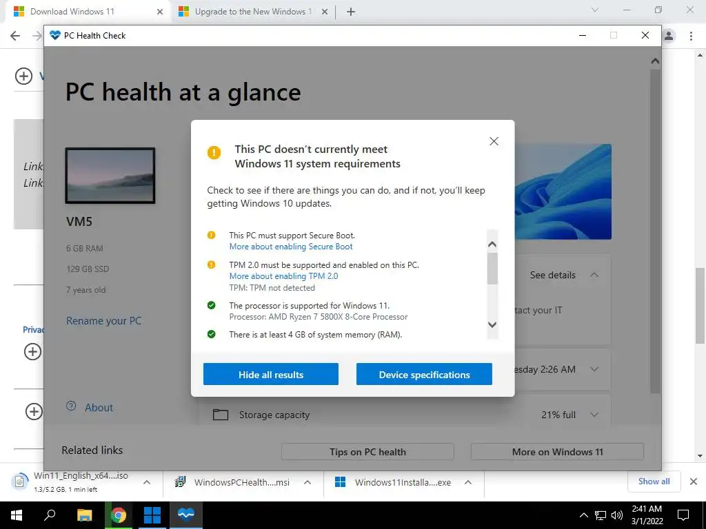Open WindowsPCHealth msi download options

coord(307,482)
